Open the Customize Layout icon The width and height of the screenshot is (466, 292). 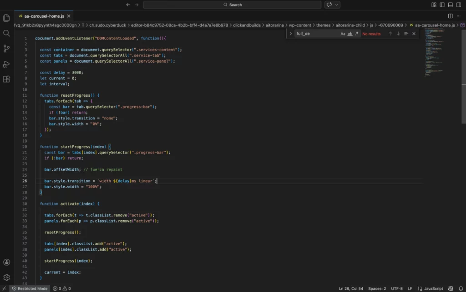tap(433, 5)
